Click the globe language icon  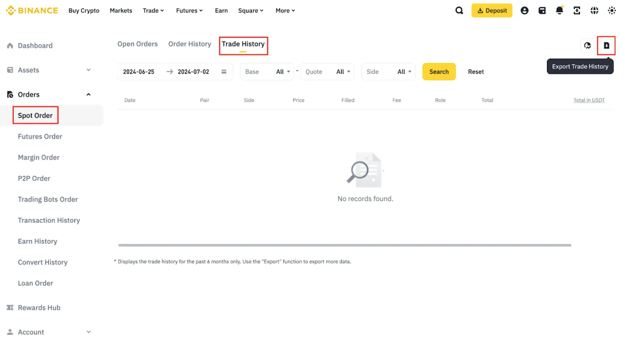point(594,11)
